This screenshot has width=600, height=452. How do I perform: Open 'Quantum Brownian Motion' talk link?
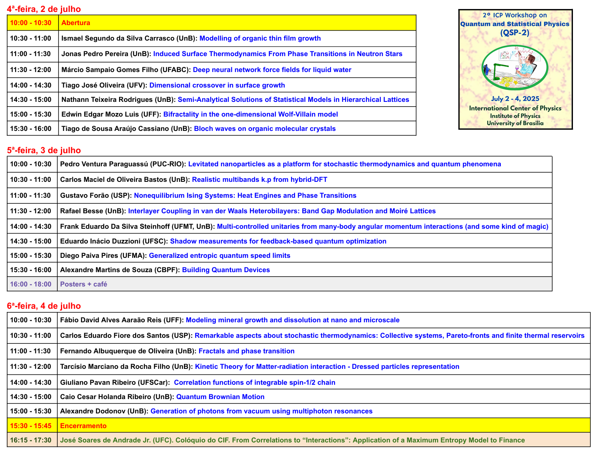[220, 397]
